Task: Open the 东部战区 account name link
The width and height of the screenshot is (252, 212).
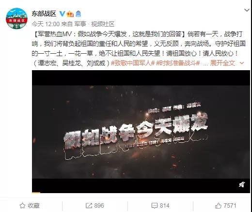Action: (44, 14)
